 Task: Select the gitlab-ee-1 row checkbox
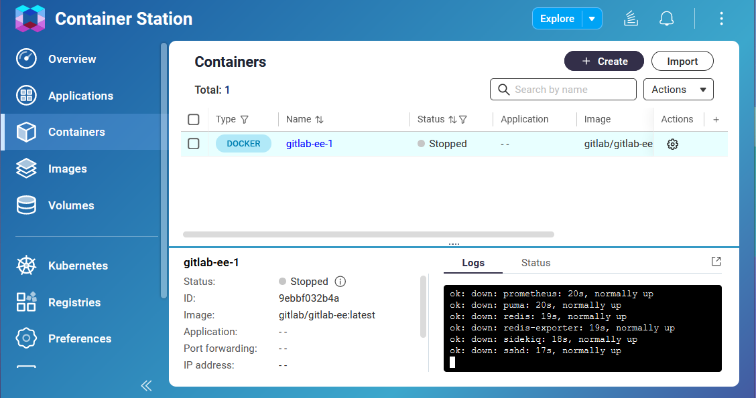point(194,143)
